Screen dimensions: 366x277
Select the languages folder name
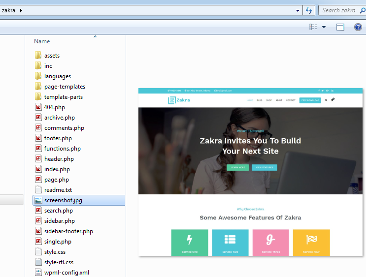[58, 76]
